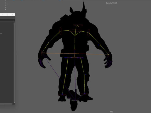This screenshot has width=151, height=113.
Task: Select the rig's screen-left shoulder ring control
Action: click(60, 31)
